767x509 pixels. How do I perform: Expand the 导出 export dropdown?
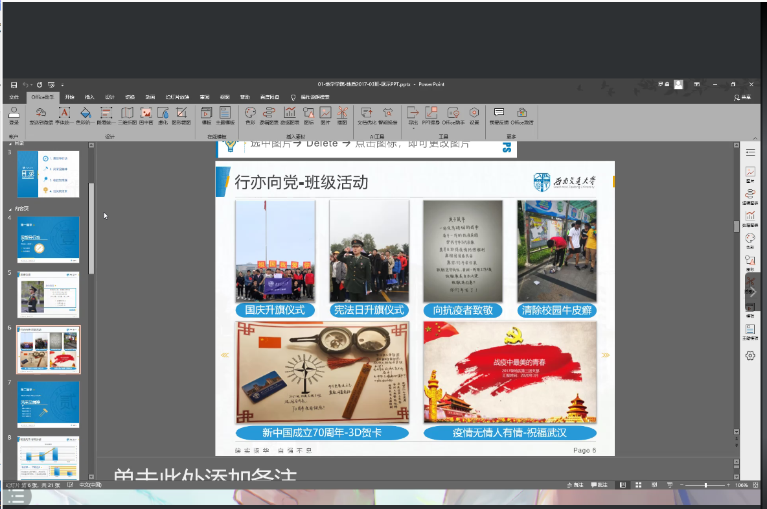click(413, 127)
